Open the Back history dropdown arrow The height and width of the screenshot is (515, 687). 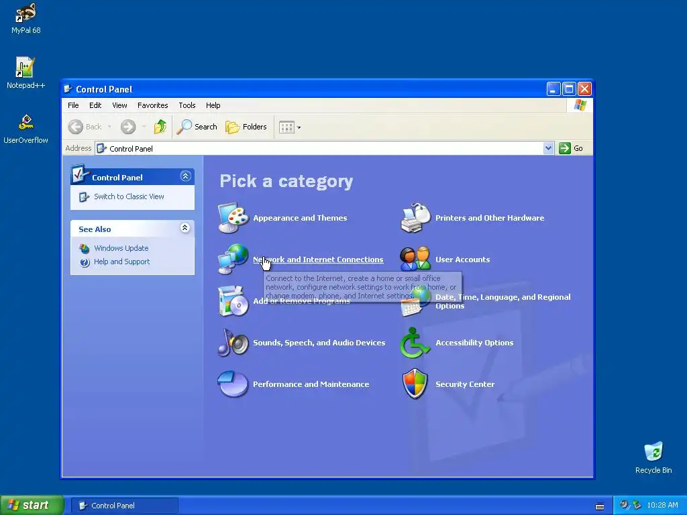109,127
